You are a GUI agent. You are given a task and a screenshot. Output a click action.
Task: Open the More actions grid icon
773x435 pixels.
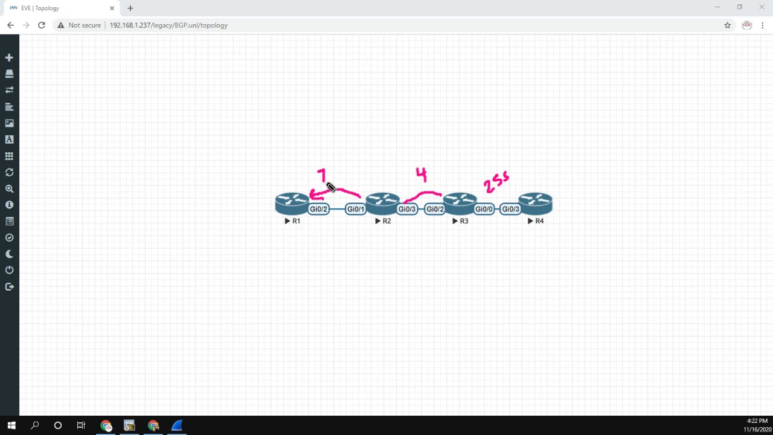(x=9, y=156)
